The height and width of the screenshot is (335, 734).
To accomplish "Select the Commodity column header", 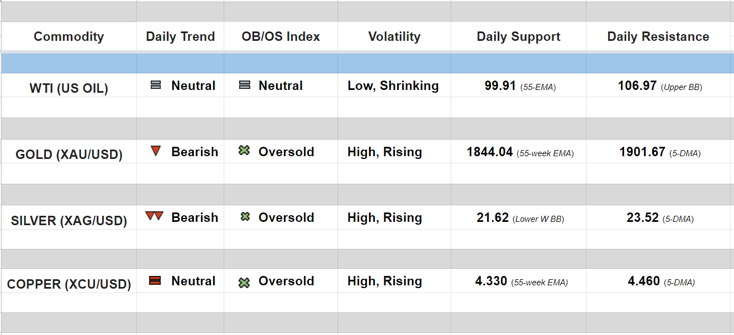I will tap(68, 37).
